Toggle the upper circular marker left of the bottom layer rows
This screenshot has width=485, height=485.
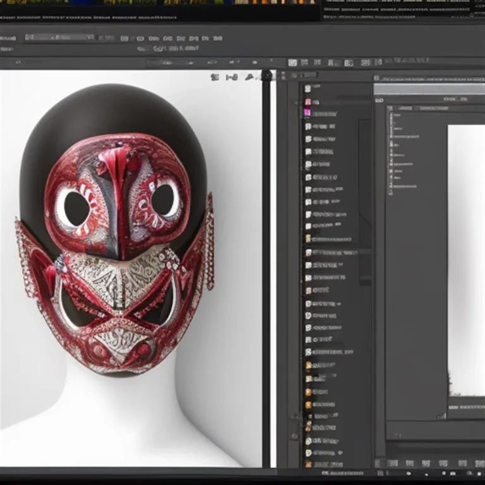click(x=295, y=416)
